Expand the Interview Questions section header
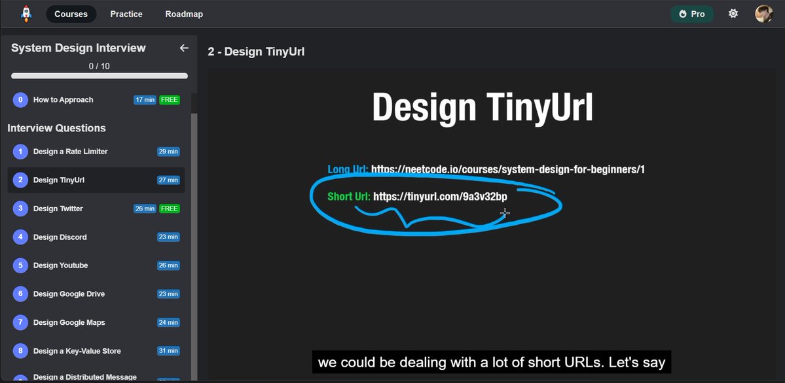The width and height of the screenshot is (785, 383). [x=56, y=128]
